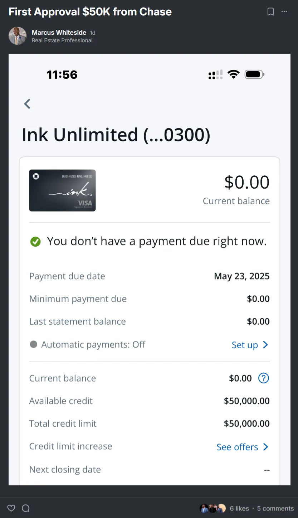Click the back chevron arrow in screenshot
Screen dimensions: 298x518
(27, 104)
